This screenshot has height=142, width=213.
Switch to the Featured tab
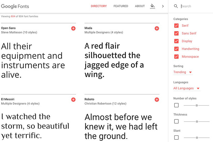coord(121,6)
